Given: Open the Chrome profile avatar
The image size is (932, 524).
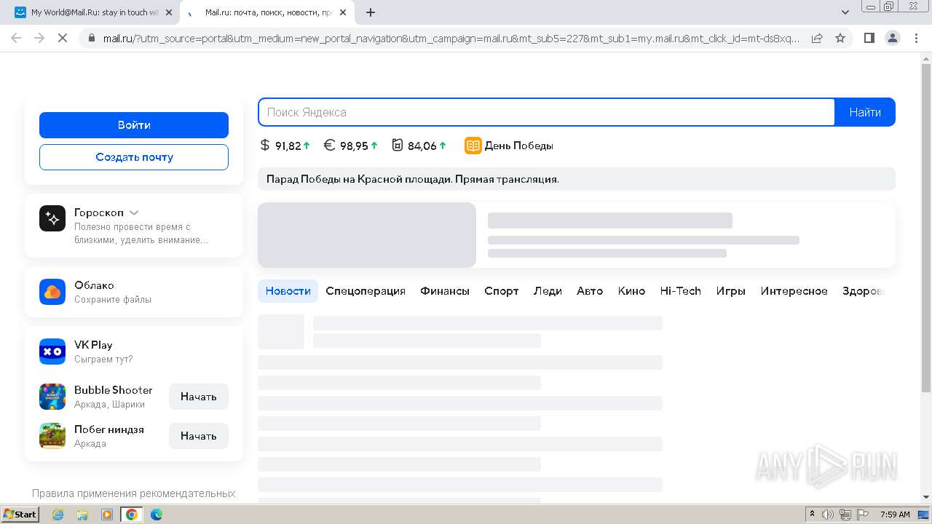Looking at the screenshot, I should (892, 38).
